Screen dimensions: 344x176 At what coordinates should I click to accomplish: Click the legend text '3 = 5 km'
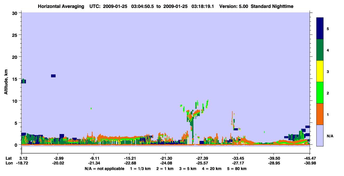click(x=188, y=169)
